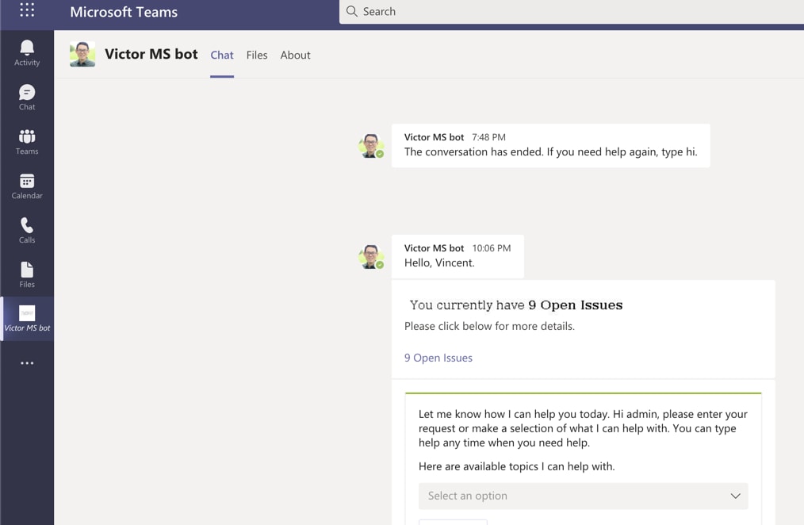Open the Calendar from the sidebar
The width and height of the screenshot is (804, 525).
click(x=27, y=185)
